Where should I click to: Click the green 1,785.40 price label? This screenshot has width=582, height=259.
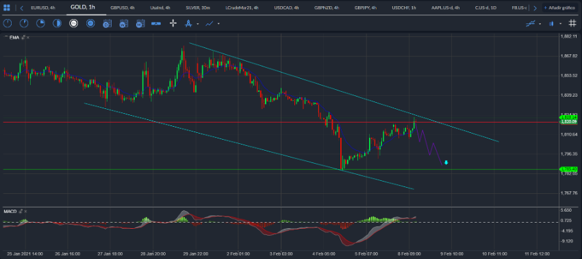click(x=568, y=169)
